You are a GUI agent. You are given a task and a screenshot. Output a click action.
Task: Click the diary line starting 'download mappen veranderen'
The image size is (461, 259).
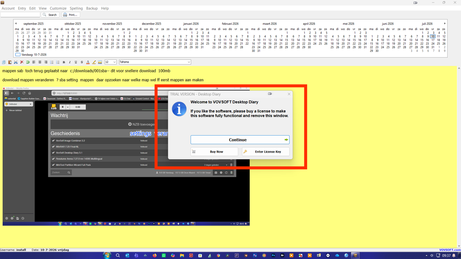[103, 80]
